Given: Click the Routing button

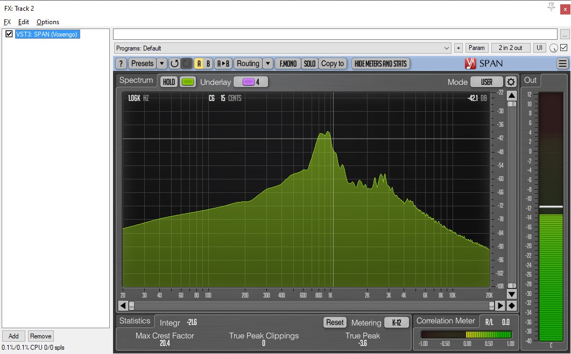Looking at the screenshot, I should click(248, 63).
